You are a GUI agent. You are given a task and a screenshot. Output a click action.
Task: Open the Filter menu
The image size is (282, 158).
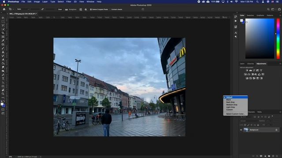click(69, 2)
